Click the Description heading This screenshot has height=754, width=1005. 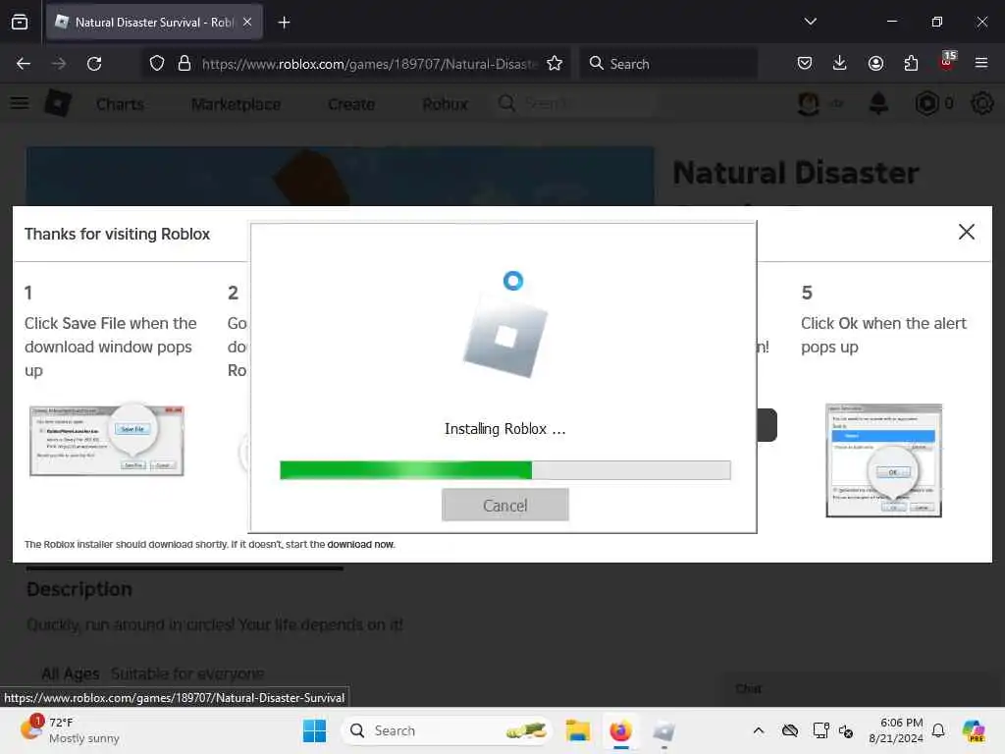[x=79, y=589]
